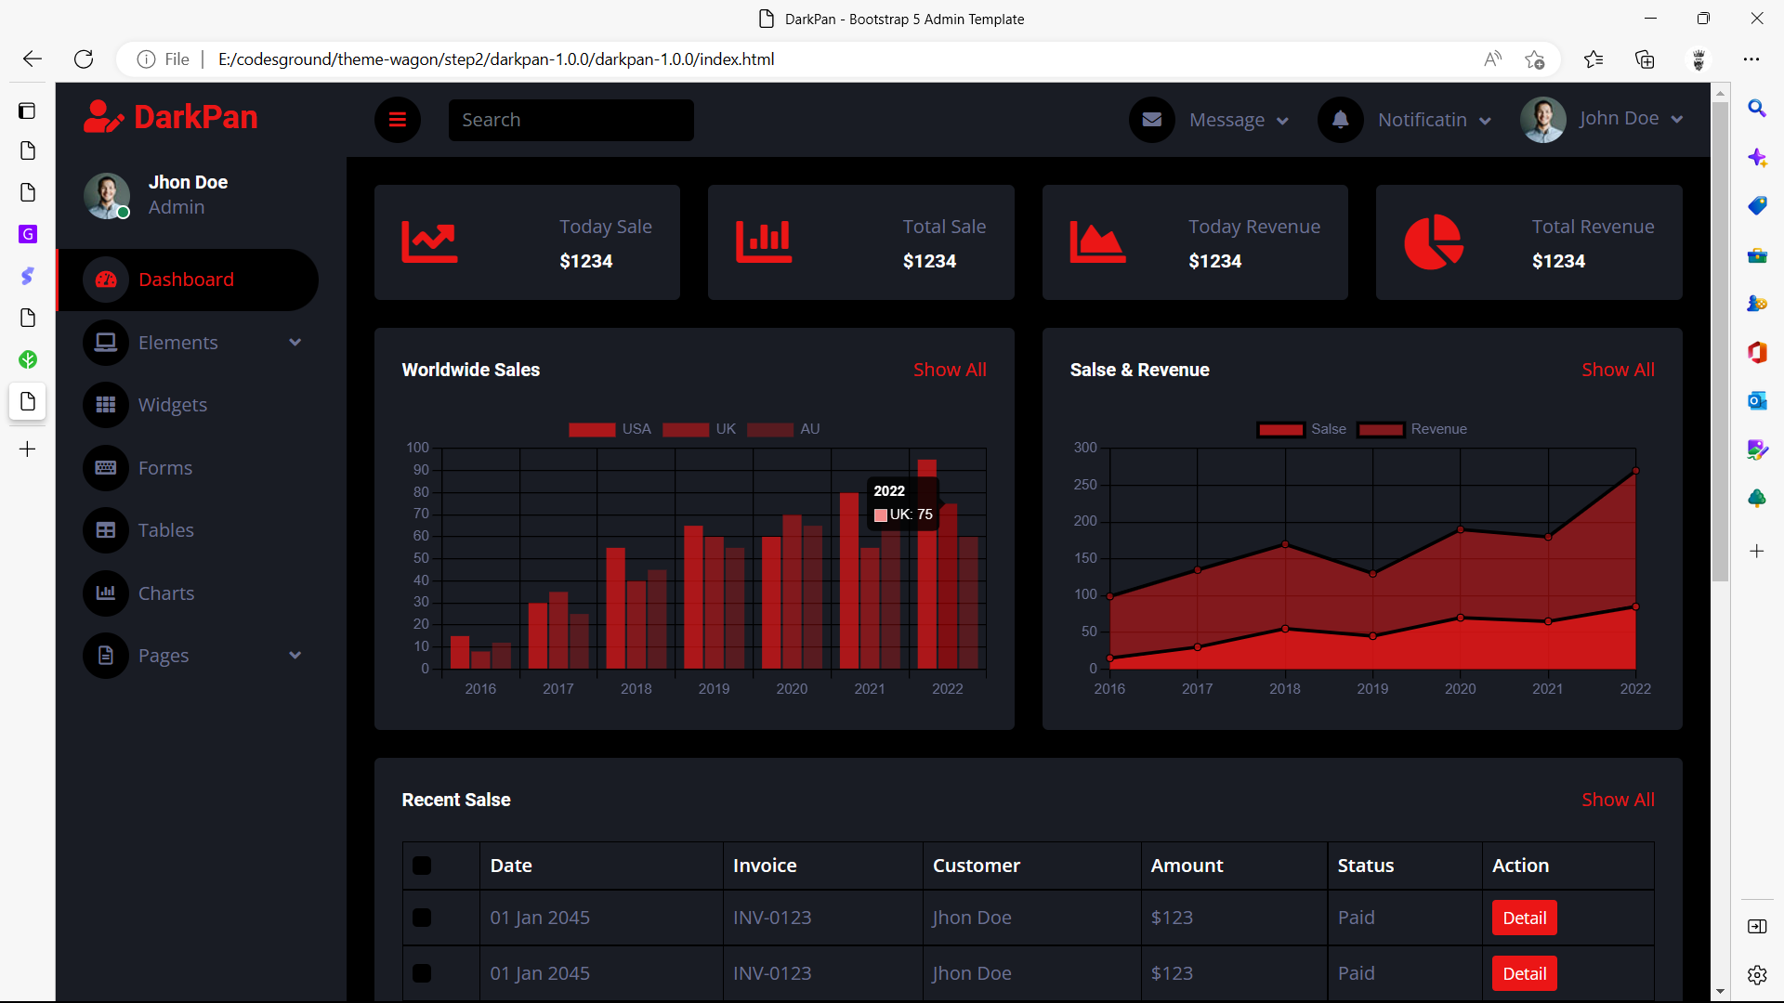Open a new vertical tab
The width and height of the screenshot is (1784, 1003).
(x=28, y=449)
